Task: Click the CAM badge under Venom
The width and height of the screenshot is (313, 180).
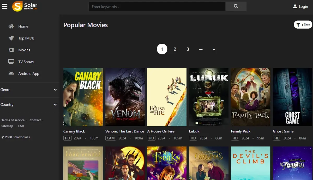Action: [x=111, y=138]
